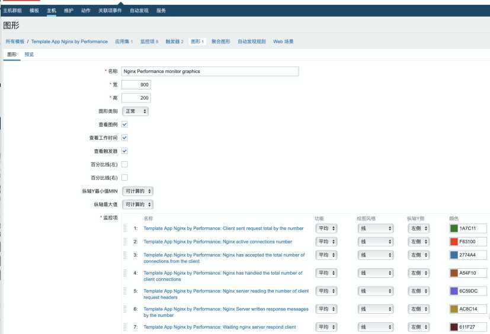Image resolution: width=490 pixels, height=334 pixels.
Task: Open 绘图风格 dropdown for row 2 item
Action: tap(375, 242)
